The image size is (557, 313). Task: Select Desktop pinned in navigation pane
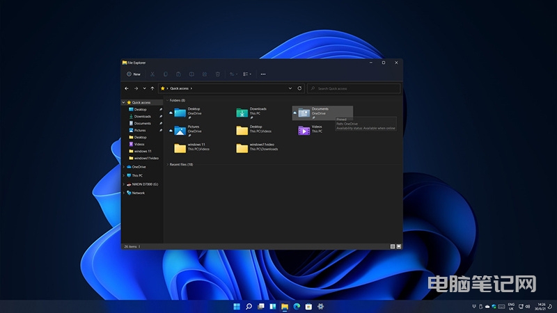142,110
